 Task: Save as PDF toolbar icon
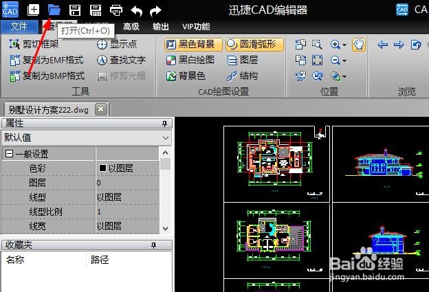pyautogui.click(x=96, y=10)
